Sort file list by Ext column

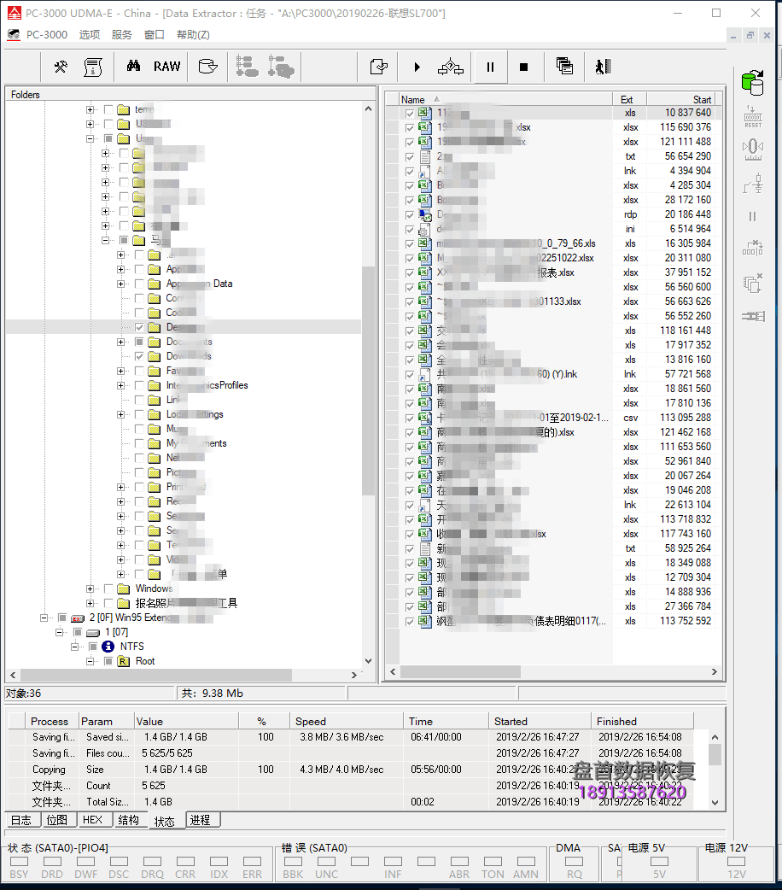629,99
